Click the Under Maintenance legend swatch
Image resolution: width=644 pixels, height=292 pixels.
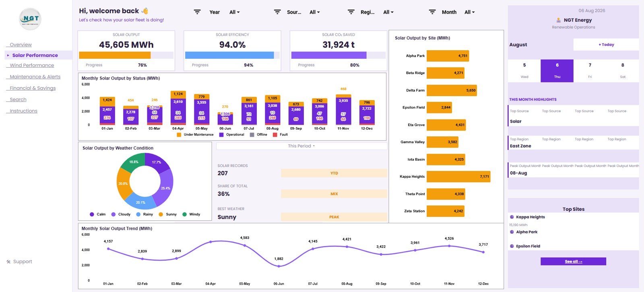tap(179, 135)
